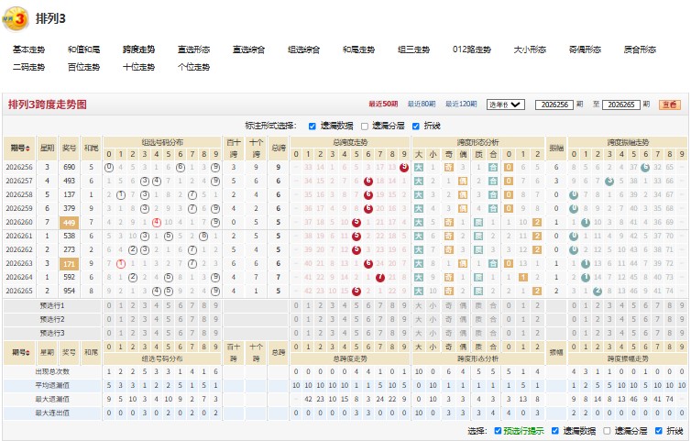Toggle the top 折线 checkbox beside 标注形式选择

click(x=415, y=127)
